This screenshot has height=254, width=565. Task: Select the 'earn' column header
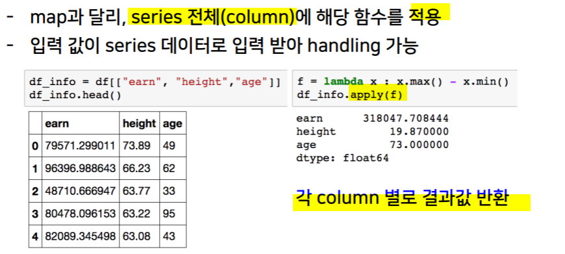[81, 123]
